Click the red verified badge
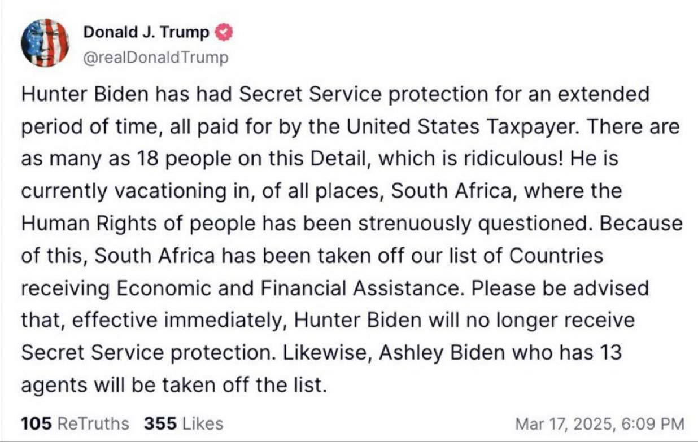 224,33
